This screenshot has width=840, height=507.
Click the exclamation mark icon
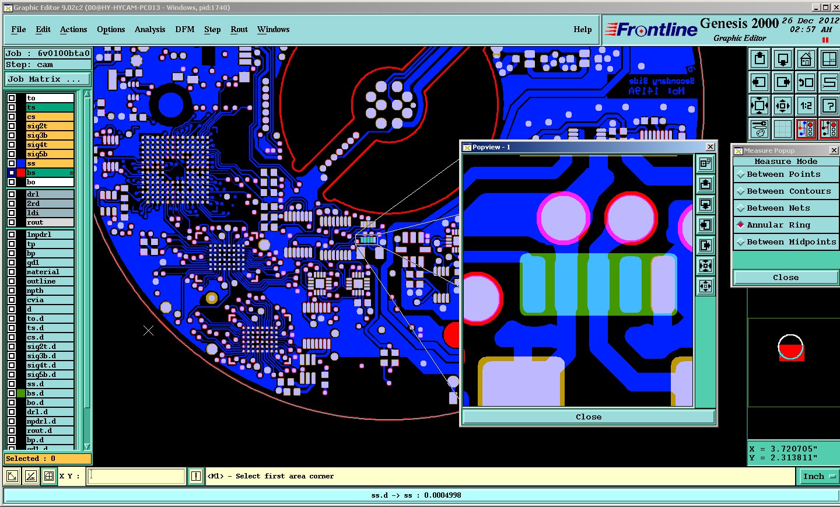(196, 476)
